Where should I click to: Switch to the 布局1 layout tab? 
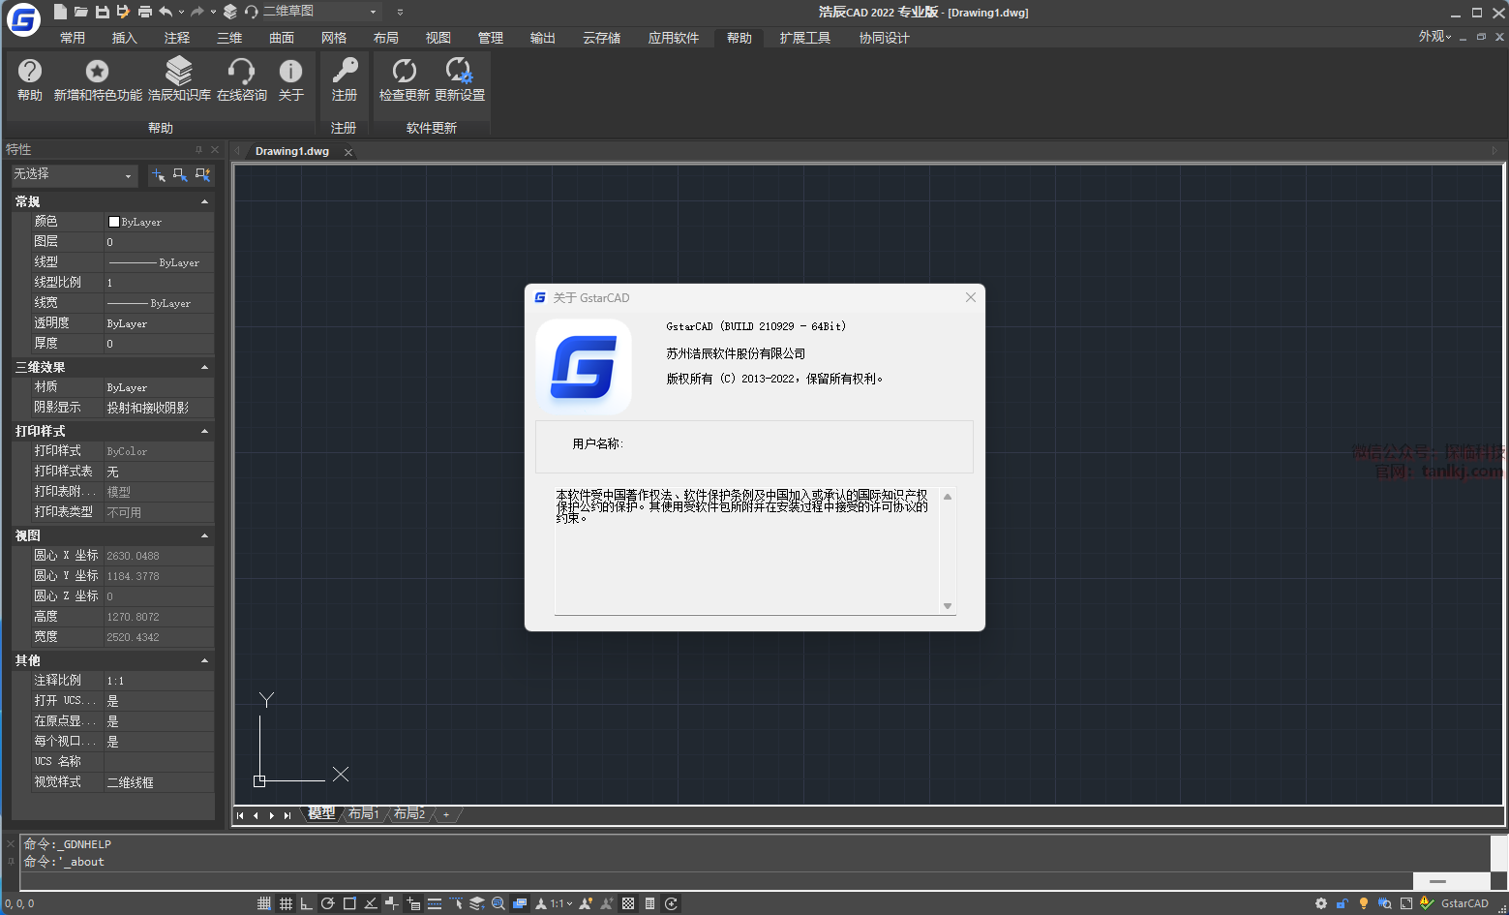363,813
